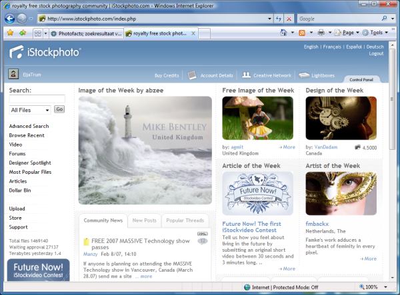The height and width of the screenshot is (295, 400).
Task: Expand the Quick Tabs dropdown arrow
Action: 45,33
